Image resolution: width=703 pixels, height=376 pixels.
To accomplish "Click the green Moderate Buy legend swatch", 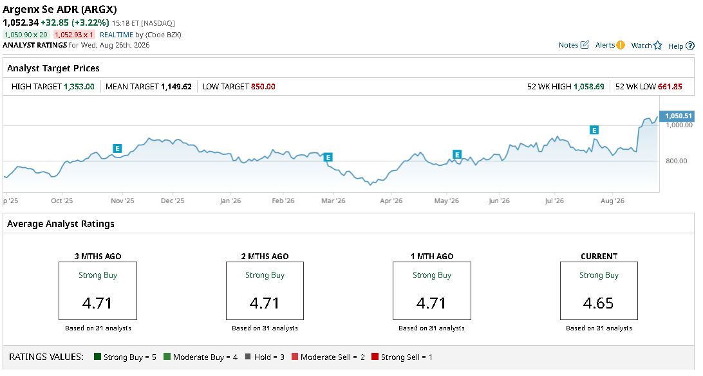I will [x=167, y=356].
